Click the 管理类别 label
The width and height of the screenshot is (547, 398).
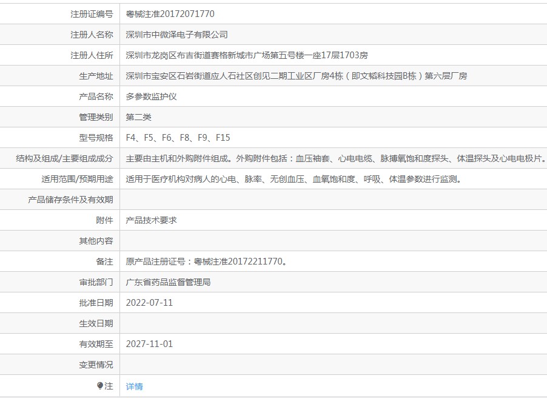coord(96,117)
